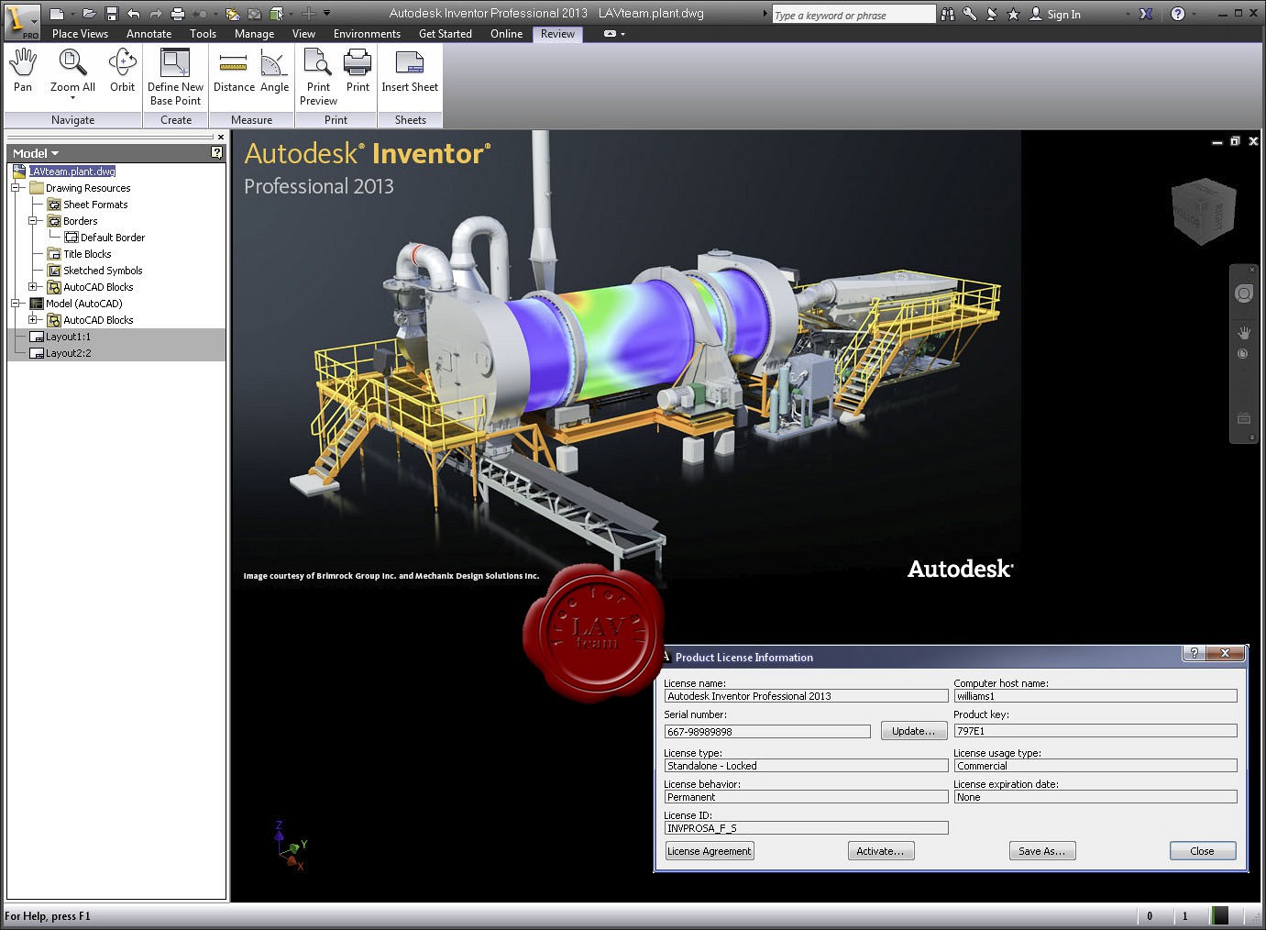The width and height of the screenshot is (1266, 930).
Task: Open the Model browser dropdown
Action: click(53, 153)
